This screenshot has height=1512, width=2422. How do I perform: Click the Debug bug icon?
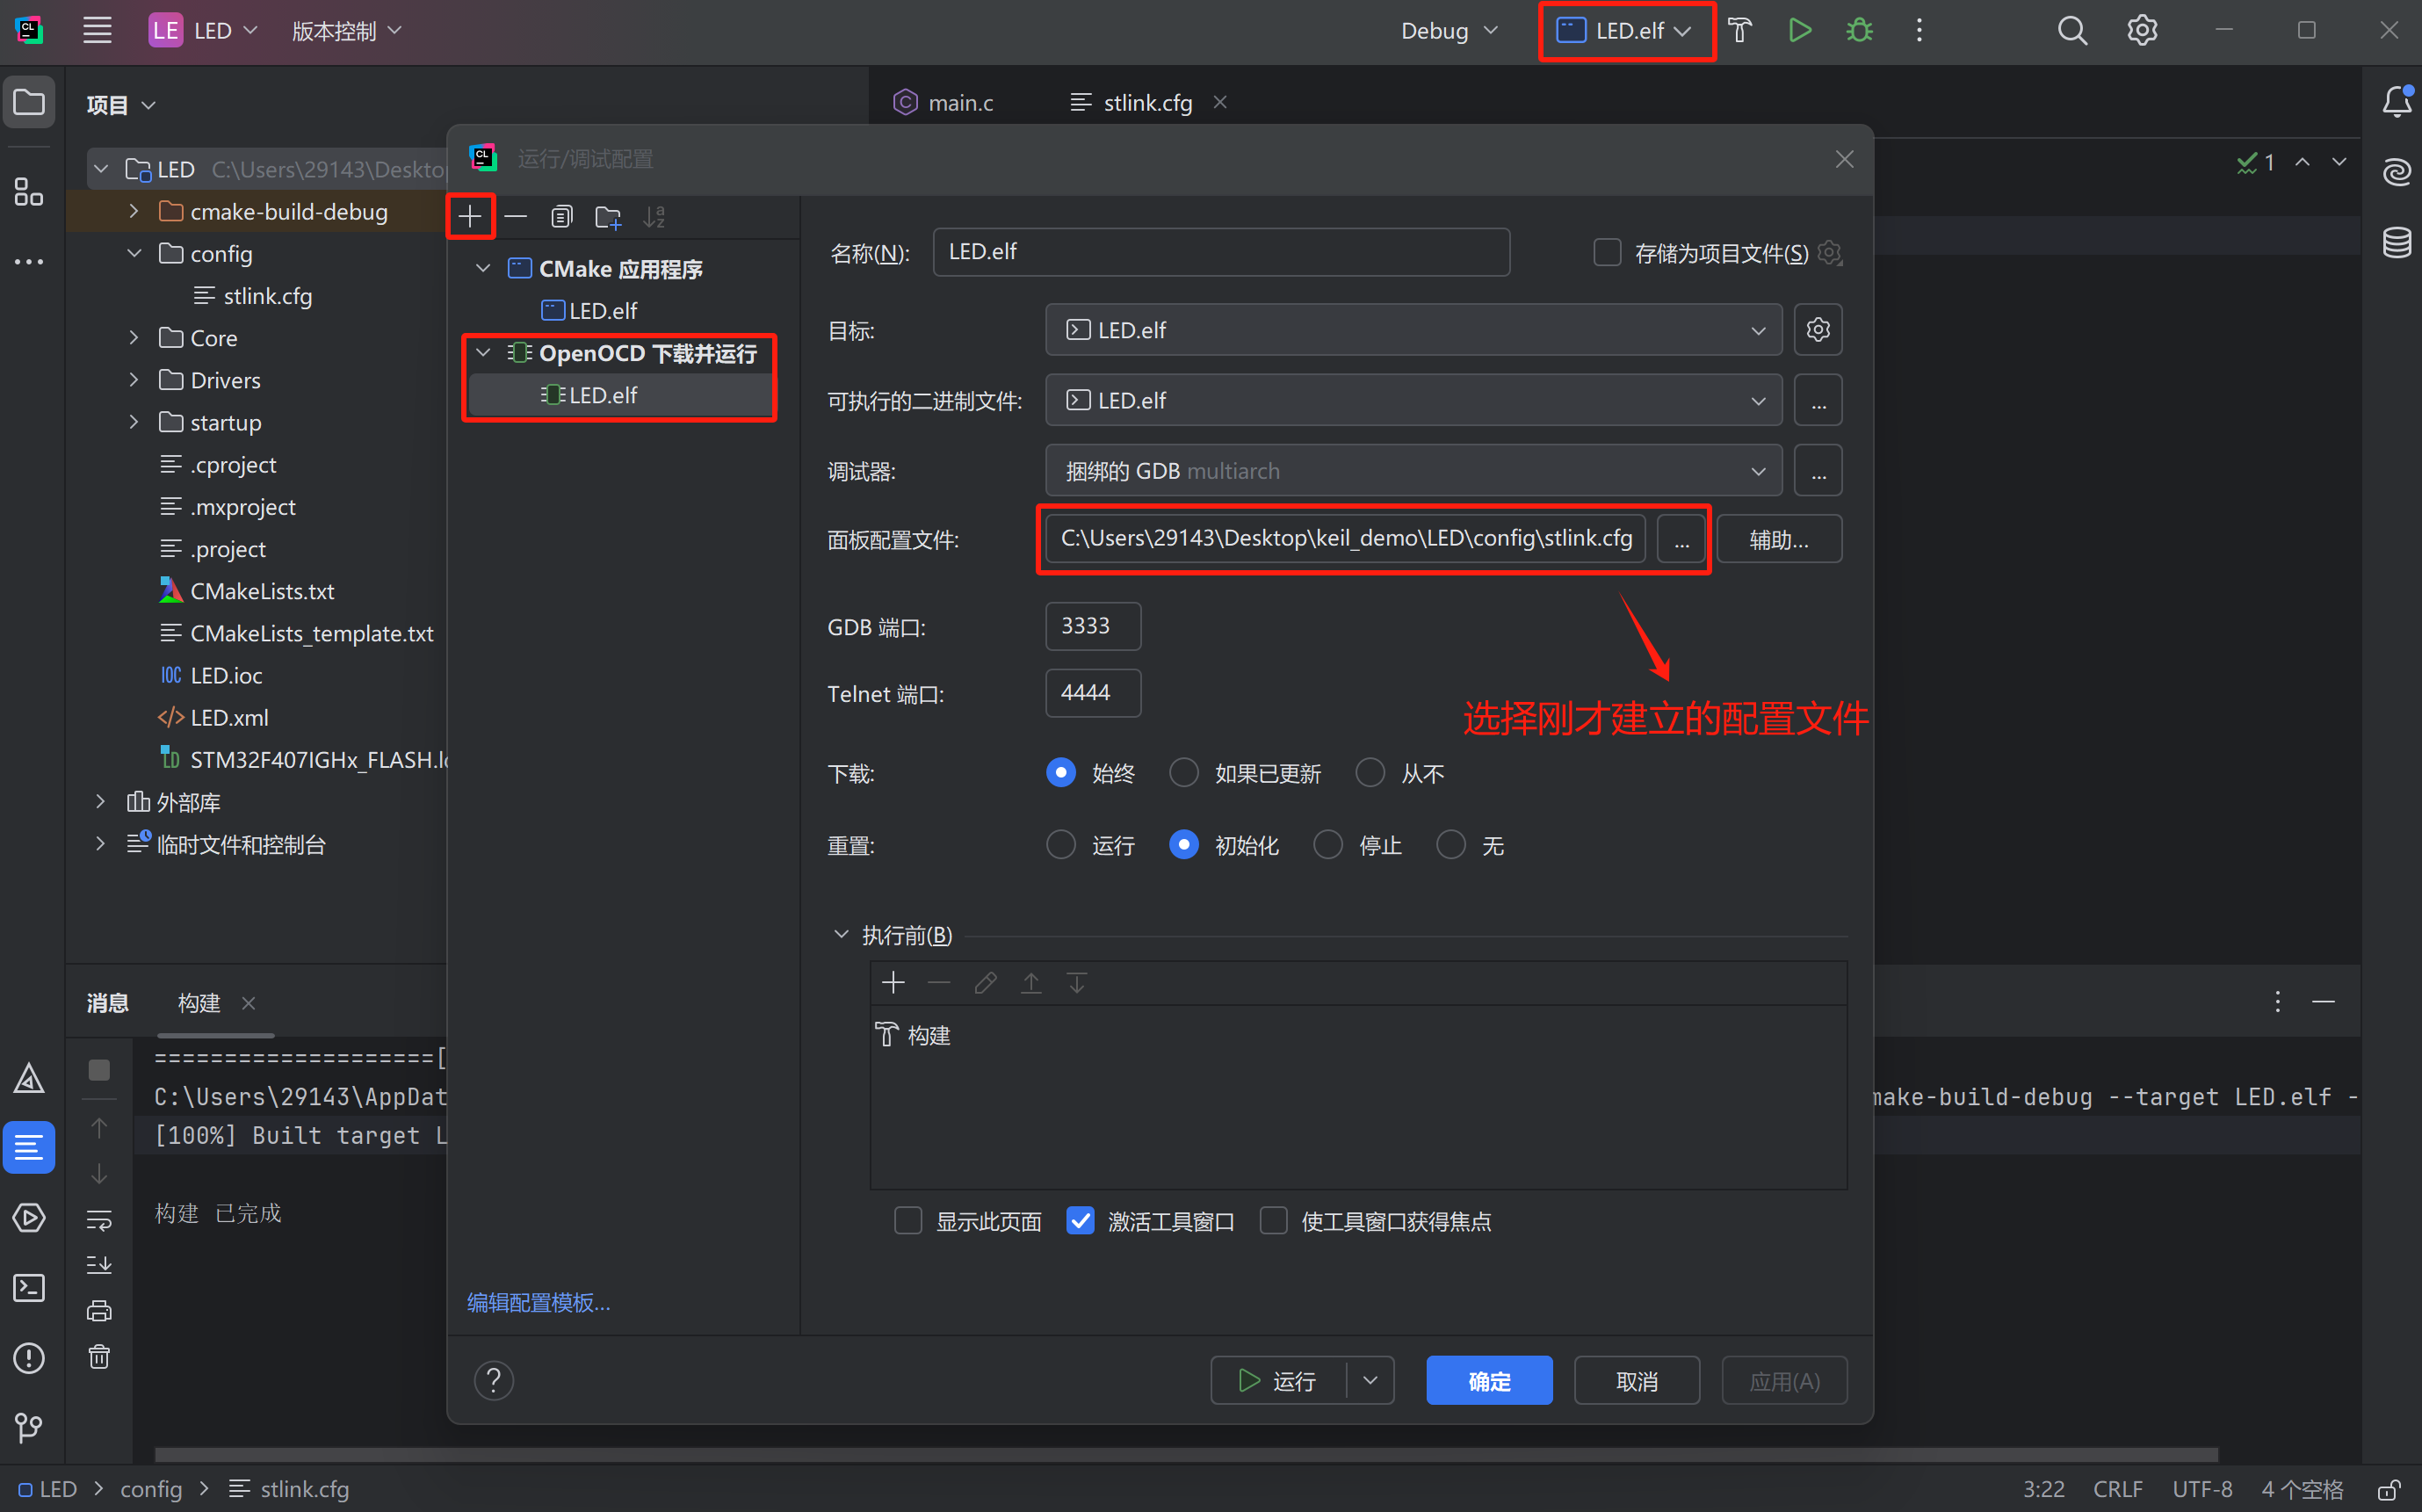(x=1859, y=31)
